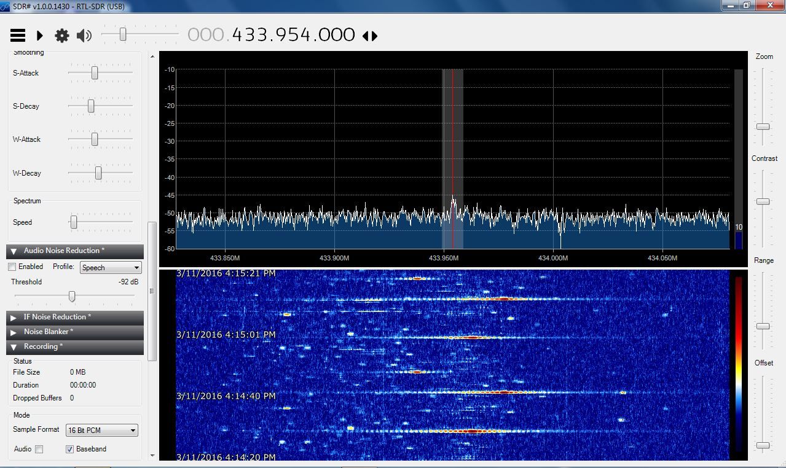Adjust the Spectrum Speed slider
The width and height of the screenshot is (786, 468).
100,222
